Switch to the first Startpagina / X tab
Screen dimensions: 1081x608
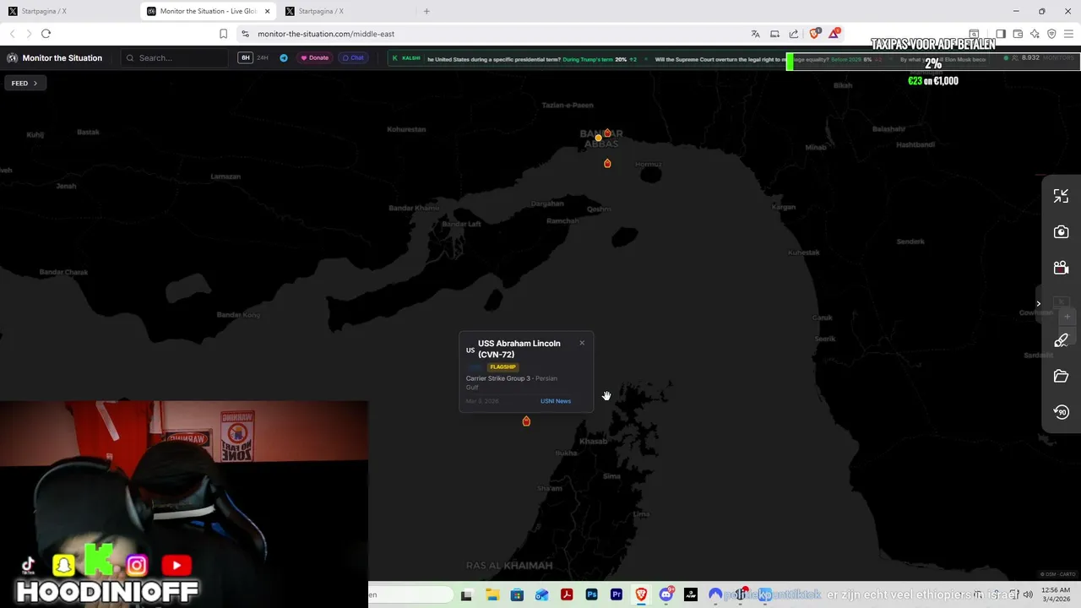68,11
